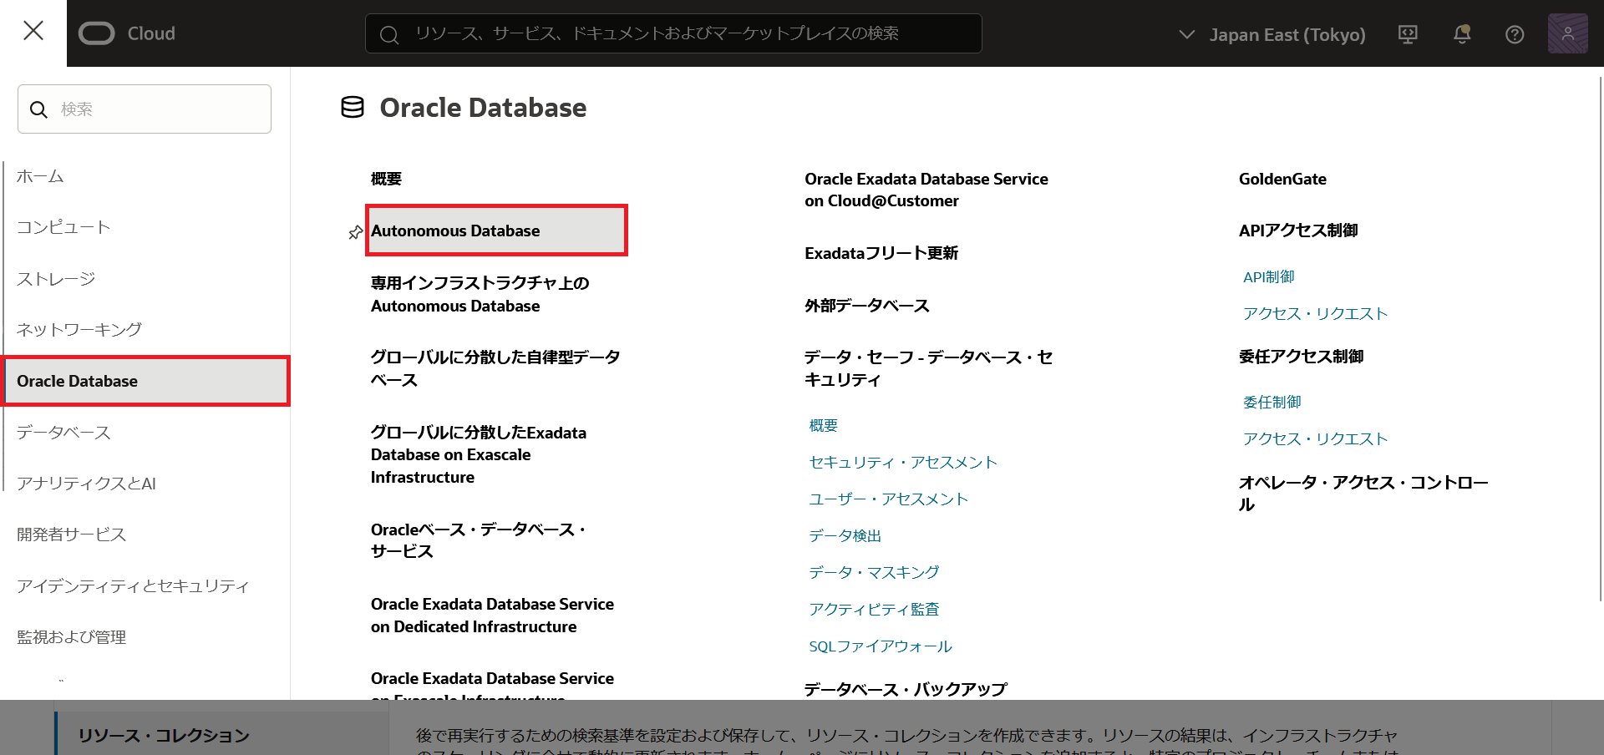
Task: Open the GoldenGate link
Action: pyautogui.click(x=1282, y=179)
